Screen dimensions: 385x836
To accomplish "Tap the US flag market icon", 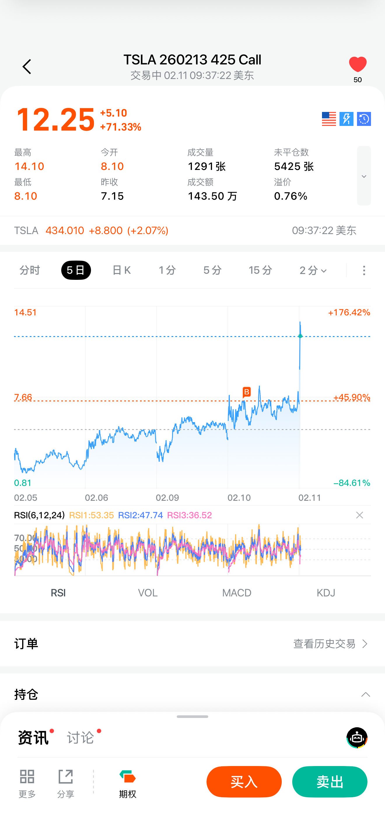I will [x=329, y=119].
